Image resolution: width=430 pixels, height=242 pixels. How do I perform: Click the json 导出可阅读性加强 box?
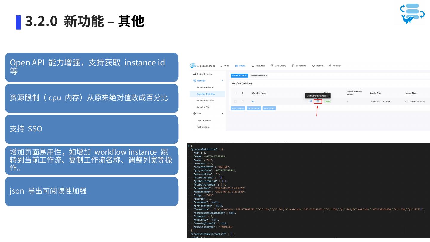[92, 191]
